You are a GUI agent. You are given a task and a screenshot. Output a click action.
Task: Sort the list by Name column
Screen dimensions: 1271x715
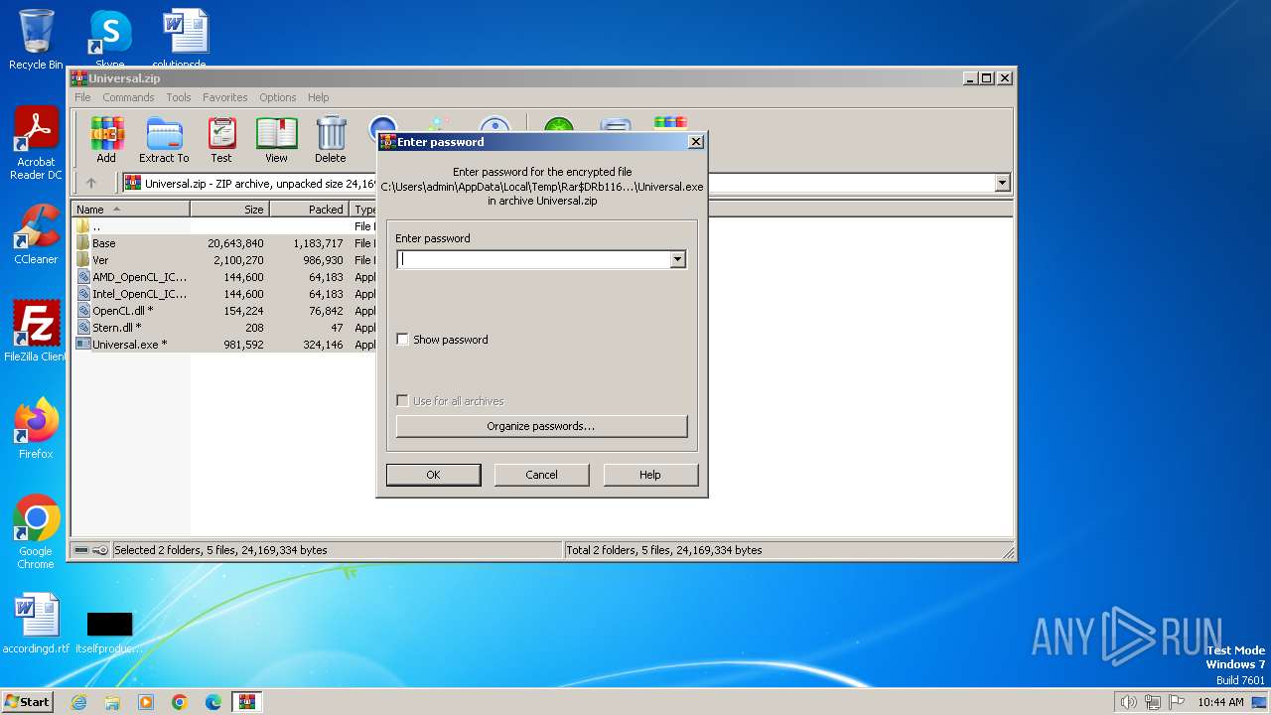pos(130,209)
